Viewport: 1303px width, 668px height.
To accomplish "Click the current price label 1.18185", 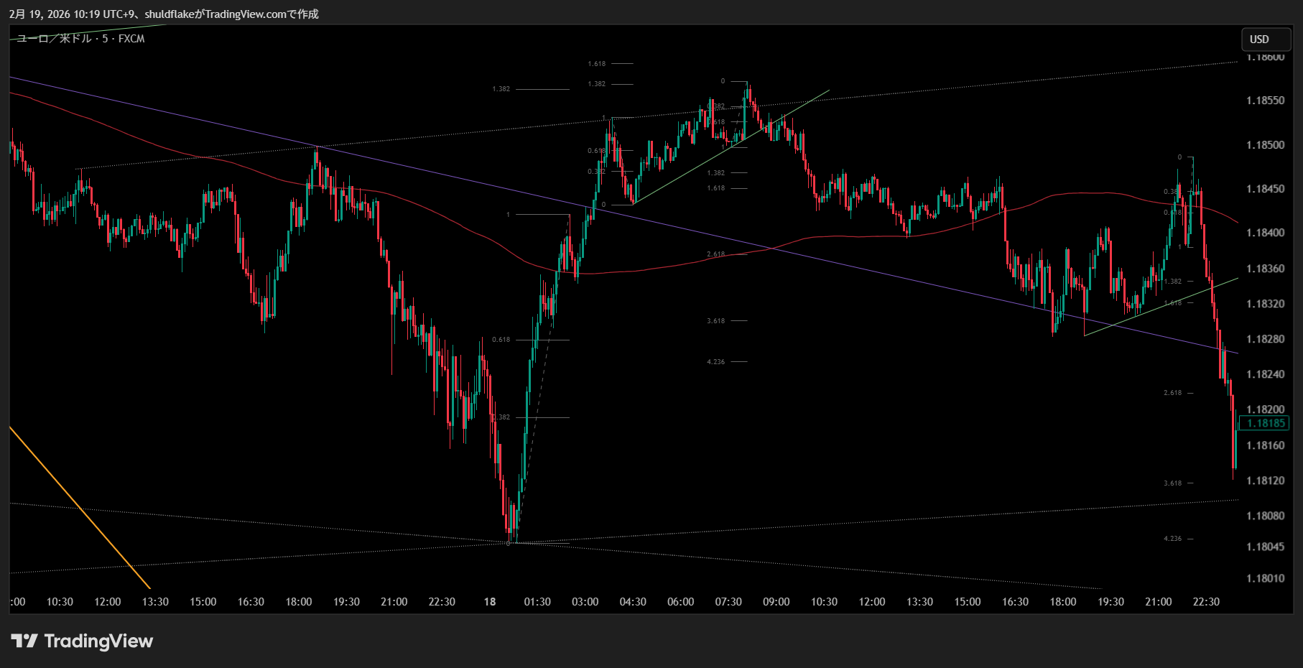I will tap(1265, 423).
